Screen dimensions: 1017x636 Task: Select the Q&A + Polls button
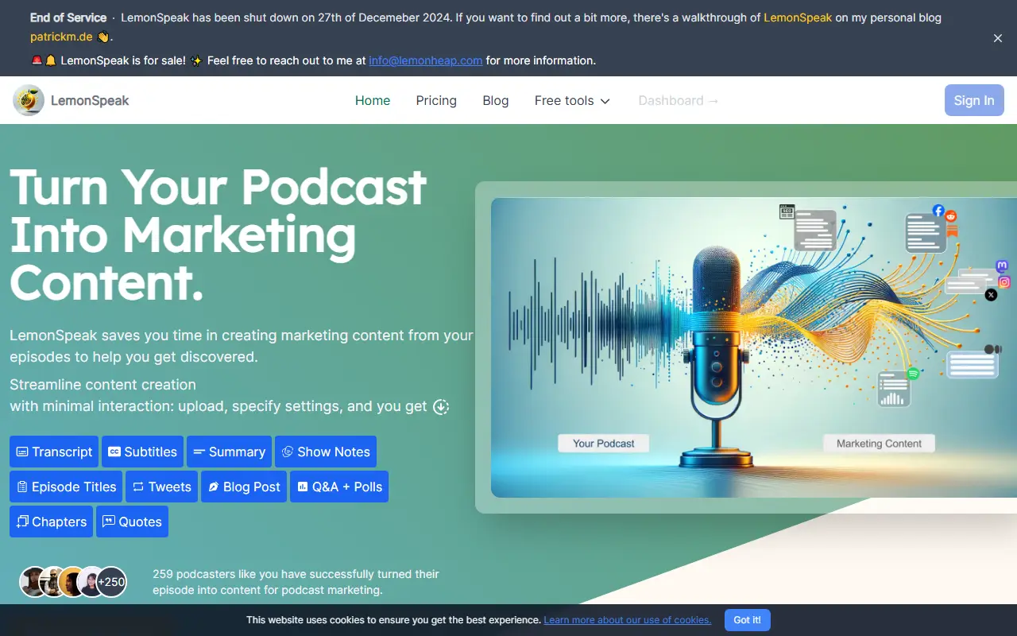coord(339,487)
